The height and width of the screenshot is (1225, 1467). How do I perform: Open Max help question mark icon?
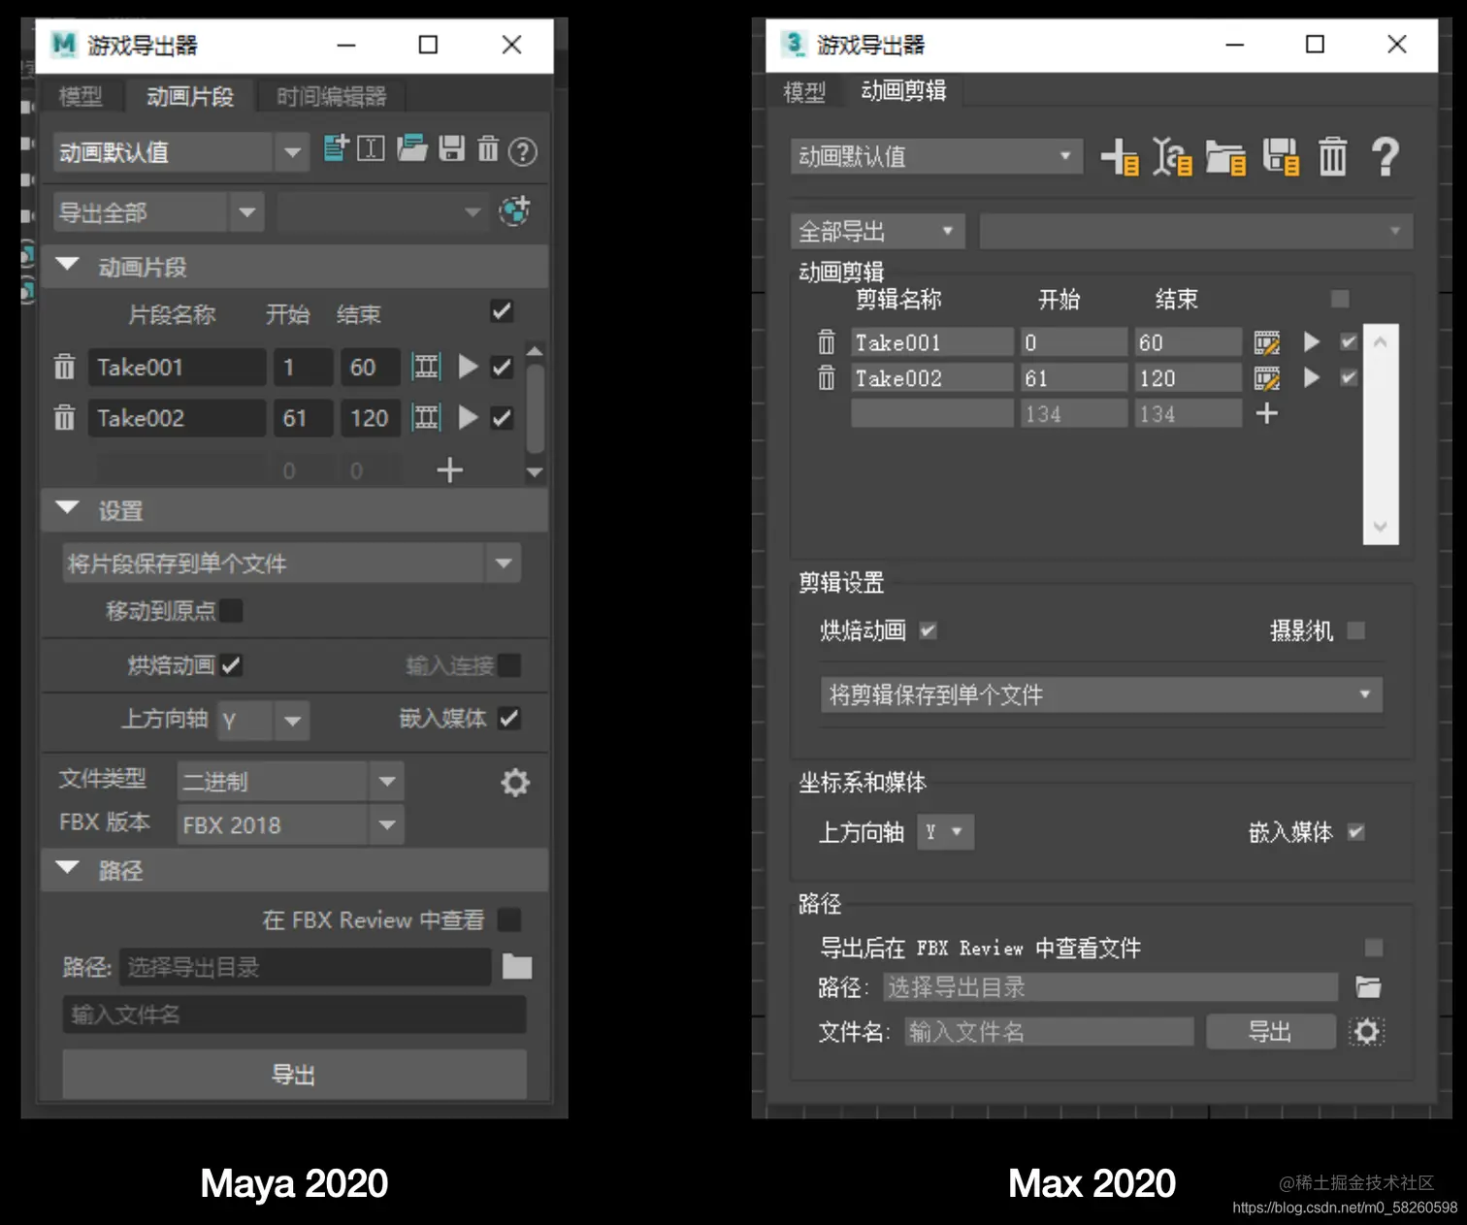[x=1385, y=156]
